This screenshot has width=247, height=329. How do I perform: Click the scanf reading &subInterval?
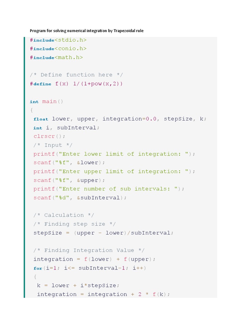pos(80,198)
